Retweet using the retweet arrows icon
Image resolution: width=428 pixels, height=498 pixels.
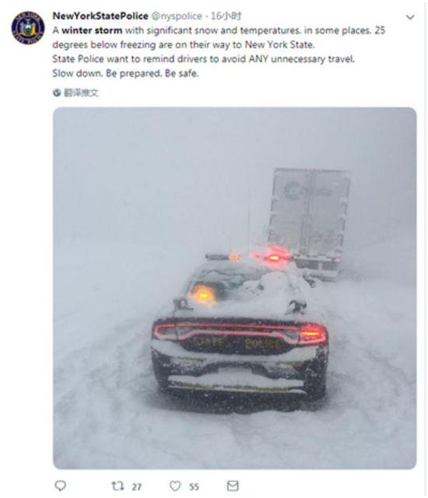pyautogui.click(x=118, y=486)
